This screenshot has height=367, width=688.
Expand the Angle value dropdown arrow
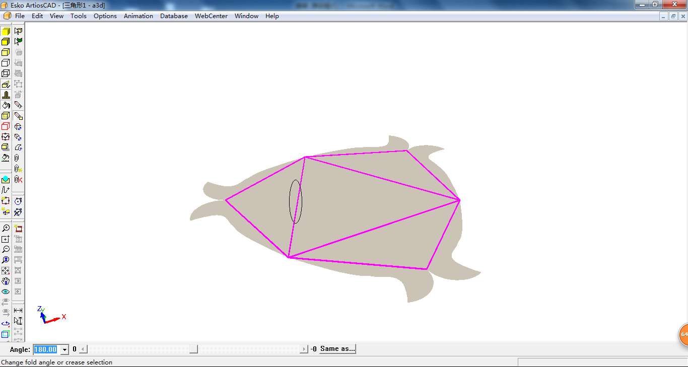click(x=64, y=349)
